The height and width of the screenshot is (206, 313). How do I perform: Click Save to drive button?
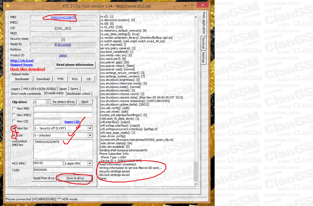tap(75, 178)
